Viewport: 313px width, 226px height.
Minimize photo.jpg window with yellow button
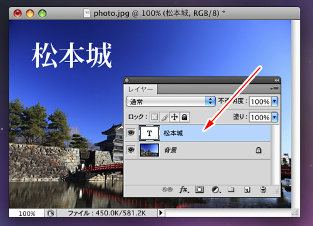pyautogui.click(x=30, y=14)
